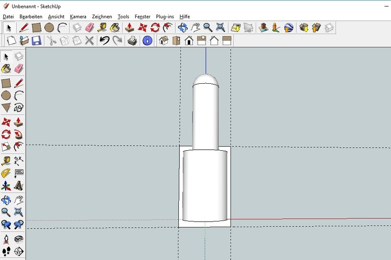The height and width of the screenshot is (260, 391).
Task: Click the Section Plane tool
Action: (x=19, y=251)
